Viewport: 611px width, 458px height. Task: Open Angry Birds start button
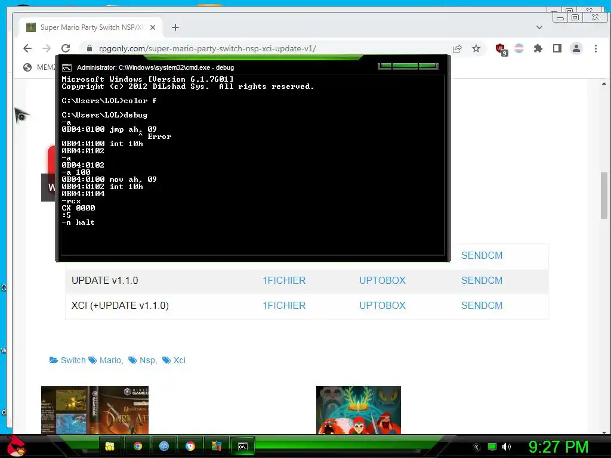tap(16, 446)
